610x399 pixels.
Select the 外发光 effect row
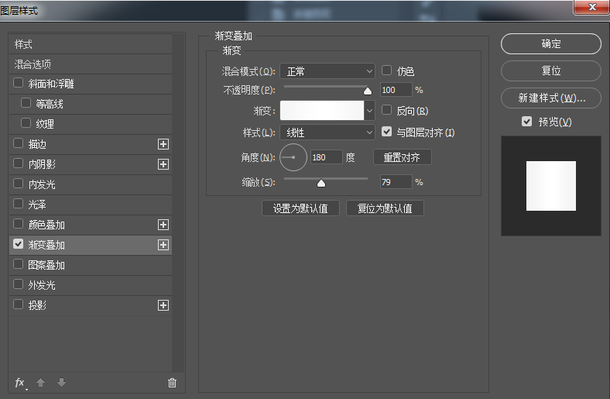coord(91,285)
